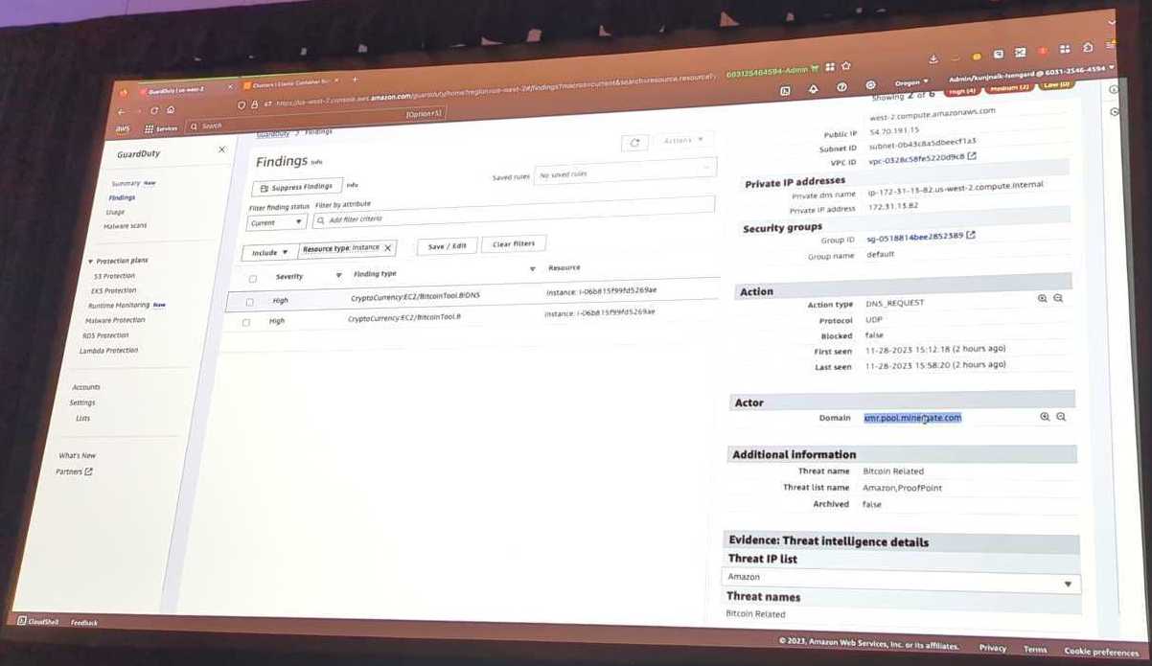Open Cookie preferences in the footer
Image resolution: width=1152 pixels, height=666 pixels.
1101,652
